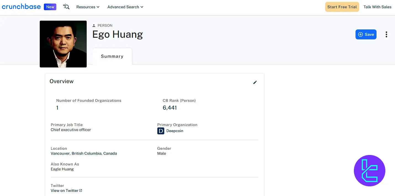
Task: Edit the Overview section with pencil icon
Action: coord(255,82)
